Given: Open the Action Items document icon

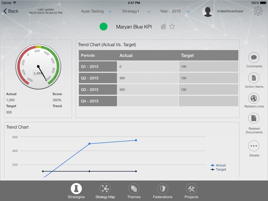Looking at the screenshot, I should pos(254,78).
